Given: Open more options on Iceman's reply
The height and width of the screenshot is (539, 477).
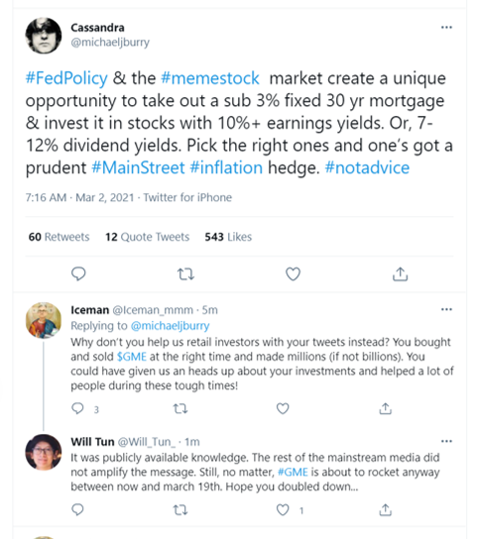Looking at the screenshot, I should click(446, 309).
